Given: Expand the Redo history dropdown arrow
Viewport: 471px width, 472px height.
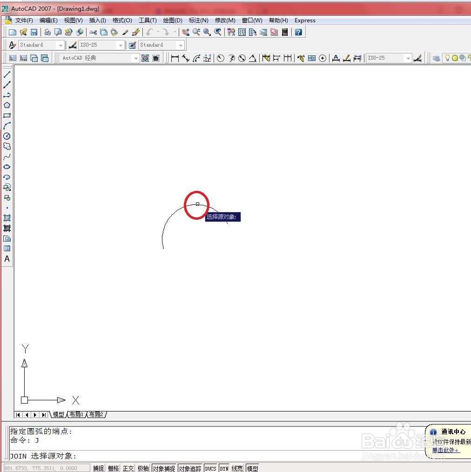Looking at the screenshot, I should [x=175, y=32].
